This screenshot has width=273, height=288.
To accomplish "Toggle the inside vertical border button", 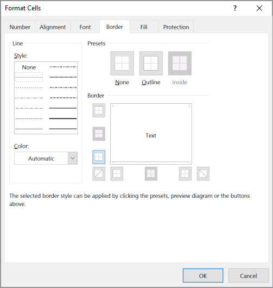I will tap(151, 174).
